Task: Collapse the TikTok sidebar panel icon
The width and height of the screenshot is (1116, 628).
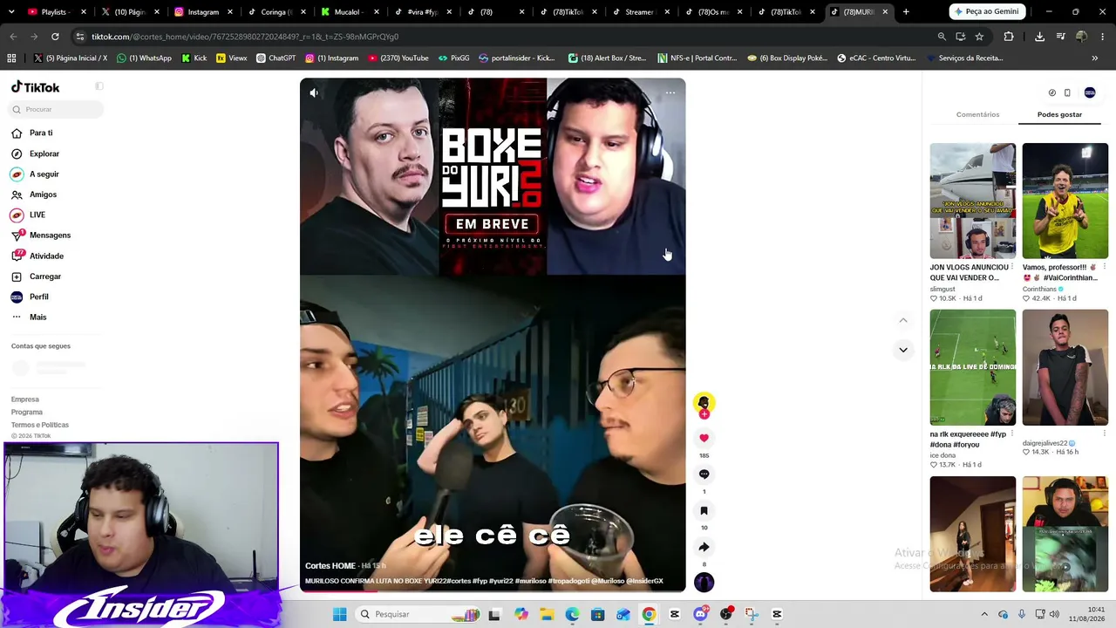Action: tap(99, 86)
